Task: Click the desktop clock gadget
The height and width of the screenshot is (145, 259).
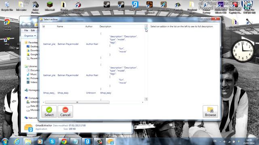Action: [243, 51]
